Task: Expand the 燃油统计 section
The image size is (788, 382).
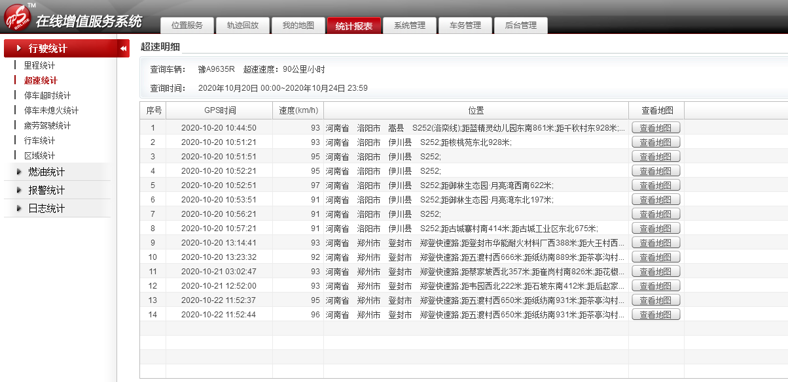Action: click(x=46, y=172)
